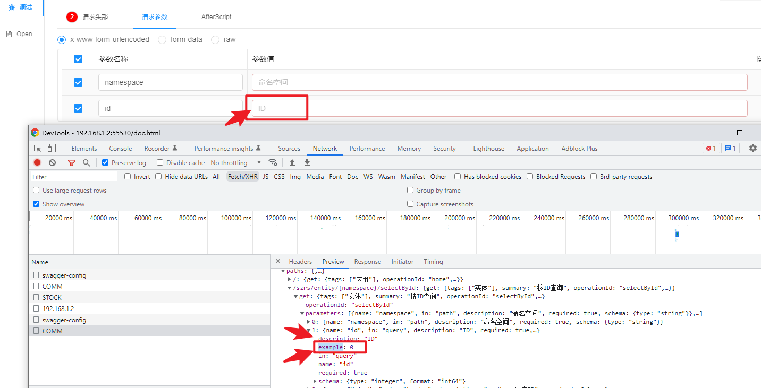The height and width of the screenshot is (388, 761).
Task: Switch to 请求头部 tab
Action: (x=95, y=17)
